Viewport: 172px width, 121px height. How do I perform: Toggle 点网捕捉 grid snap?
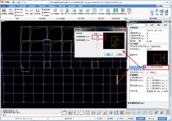[x=130, y=119]
